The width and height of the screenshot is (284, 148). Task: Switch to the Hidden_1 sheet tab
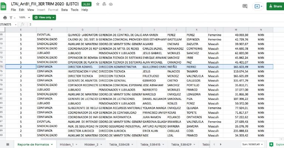coord(67,144)
